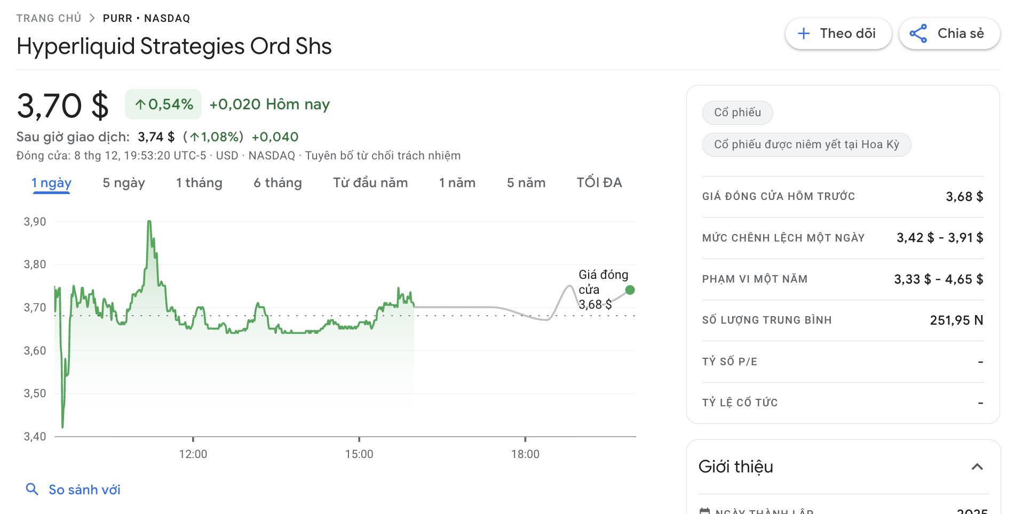Viewport: 1015px width, 514px height.
Task: Click the Cổ phiếu category chip
Action: point(737,113)
